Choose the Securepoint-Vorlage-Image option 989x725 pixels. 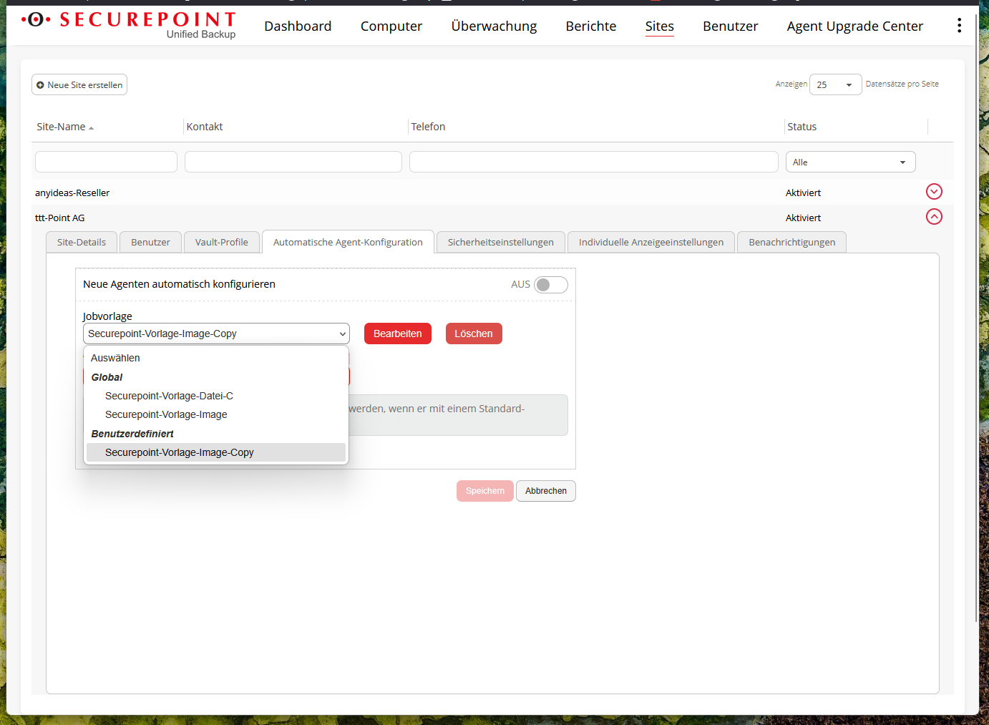pos(166,414)
